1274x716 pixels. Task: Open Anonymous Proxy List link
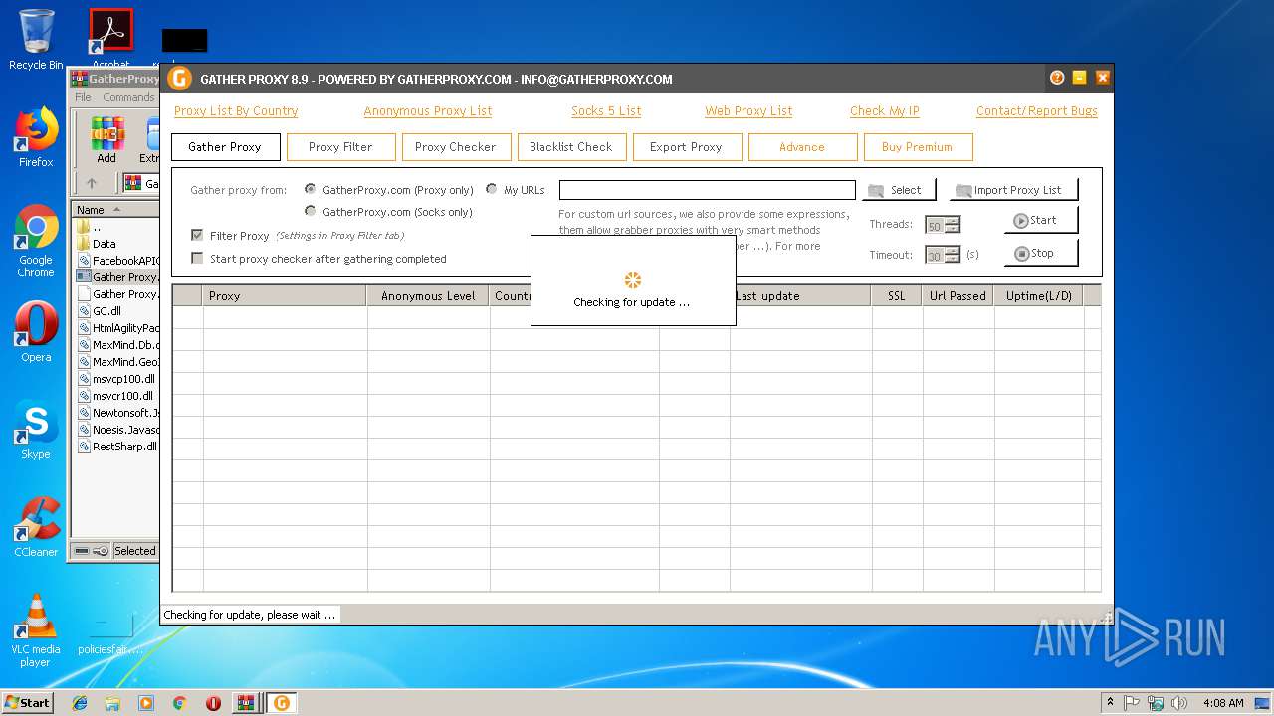[x=428, y=111]
